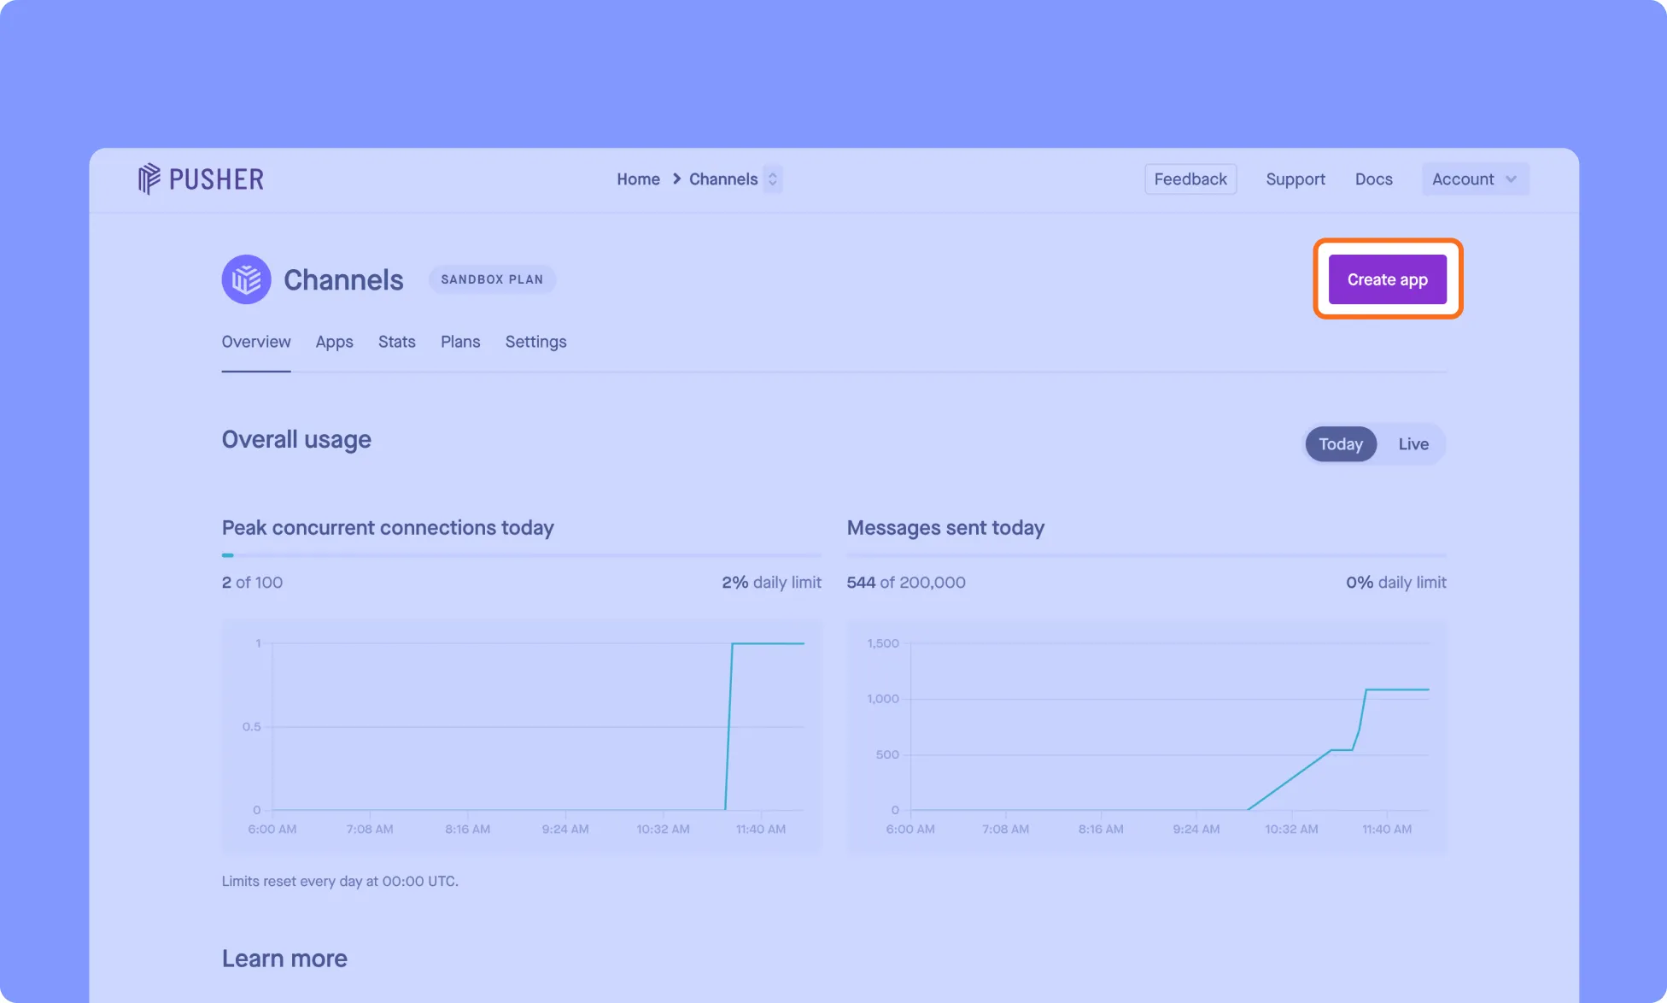Open the Docs link
Viewport: 1667px width, 1003px height.
pos(1374,179)
